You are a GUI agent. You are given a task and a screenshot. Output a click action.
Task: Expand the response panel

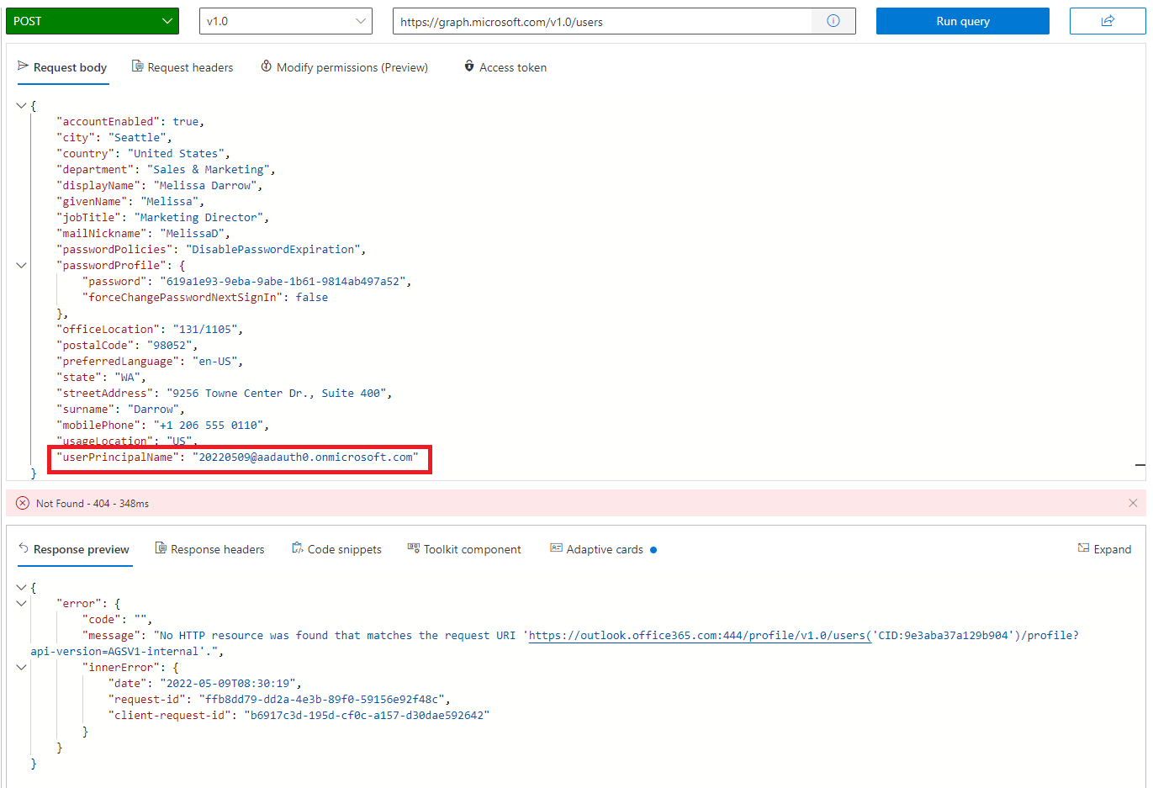[1104, 549]
